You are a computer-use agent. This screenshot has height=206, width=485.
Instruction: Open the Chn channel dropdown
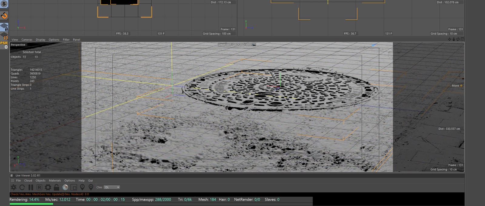[x=112, y=188]
